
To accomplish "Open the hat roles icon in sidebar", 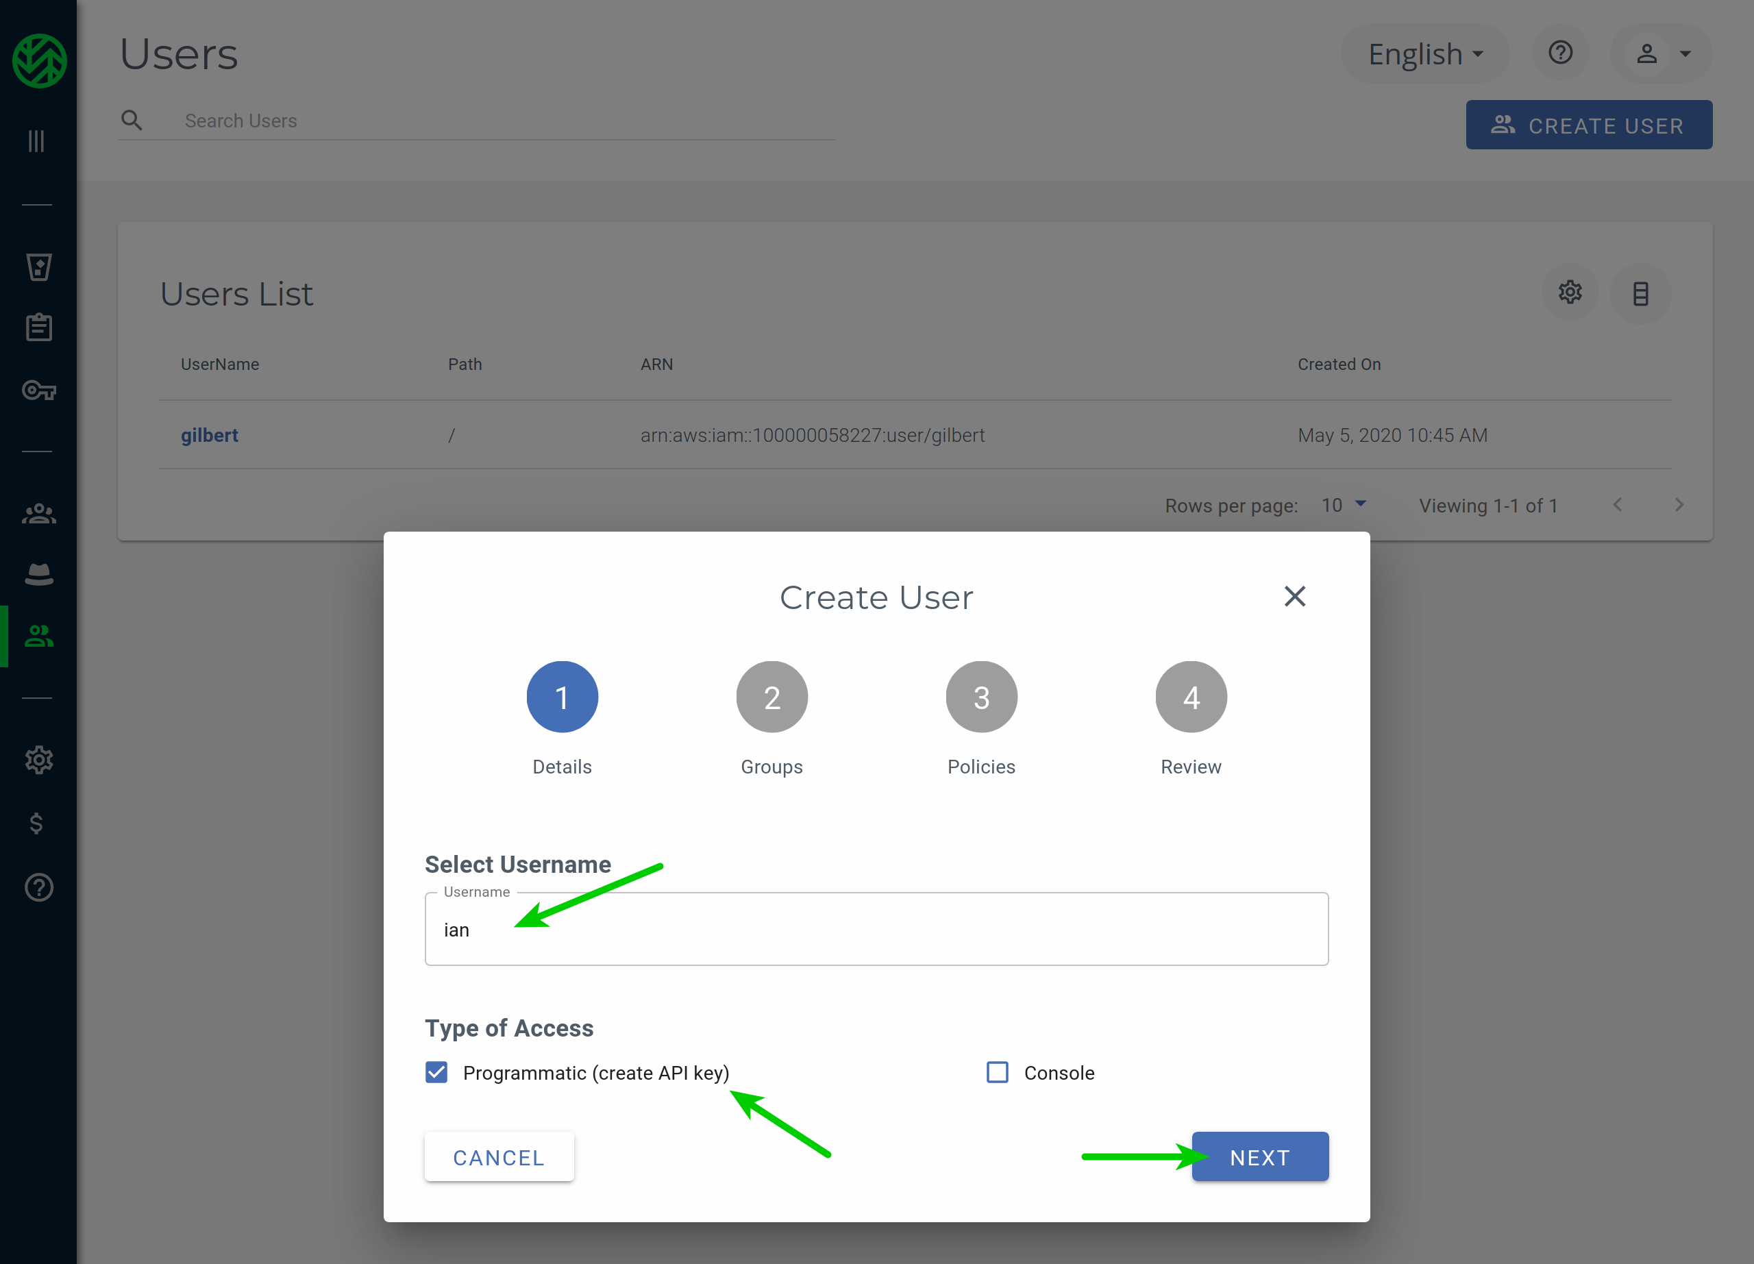I will coord(38,573).
